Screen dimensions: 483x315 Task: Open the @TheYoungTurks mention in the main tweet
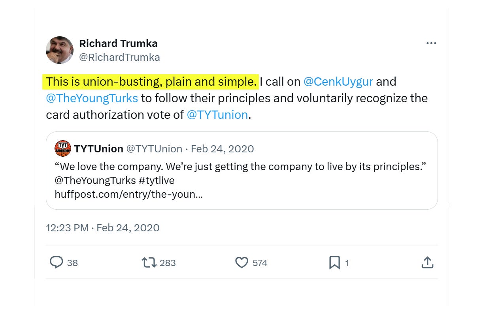92,98
